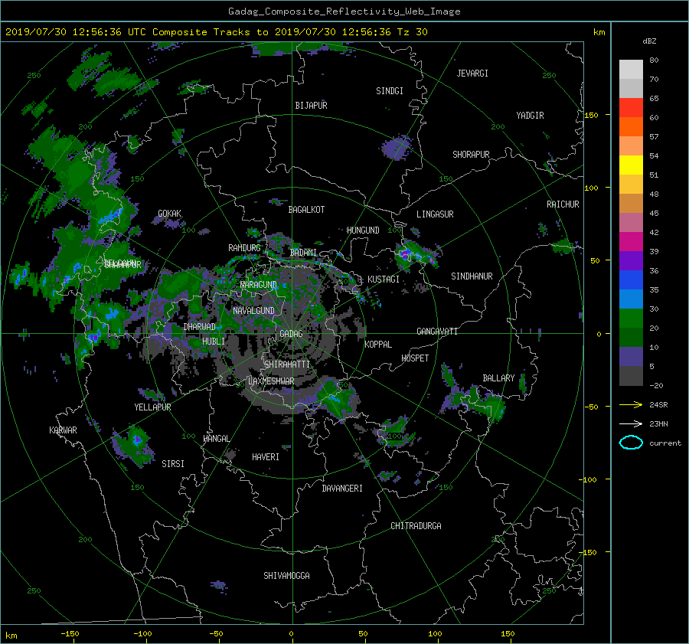Click the HAVERI map label
Screen dimensions: 689x644
pyautogui.click(x=266, y=457)
